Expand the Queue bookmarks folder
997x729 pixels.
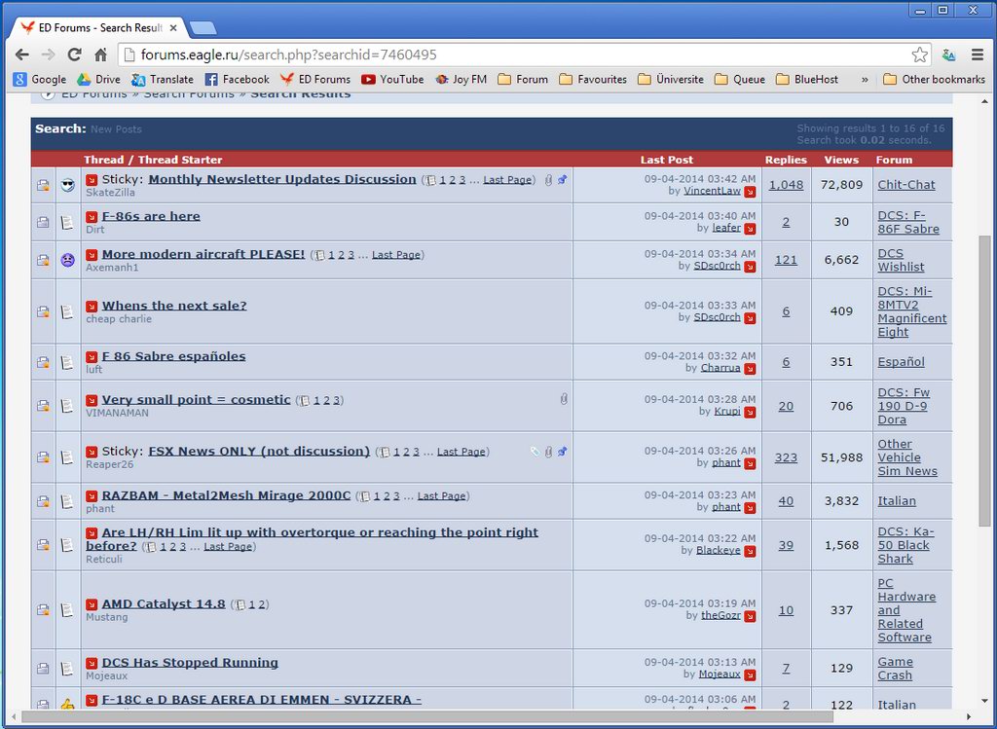740,80
